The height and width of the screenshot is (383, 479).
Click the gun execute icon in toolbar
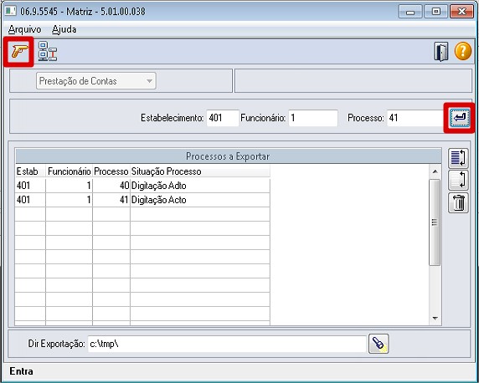(19, 51)
